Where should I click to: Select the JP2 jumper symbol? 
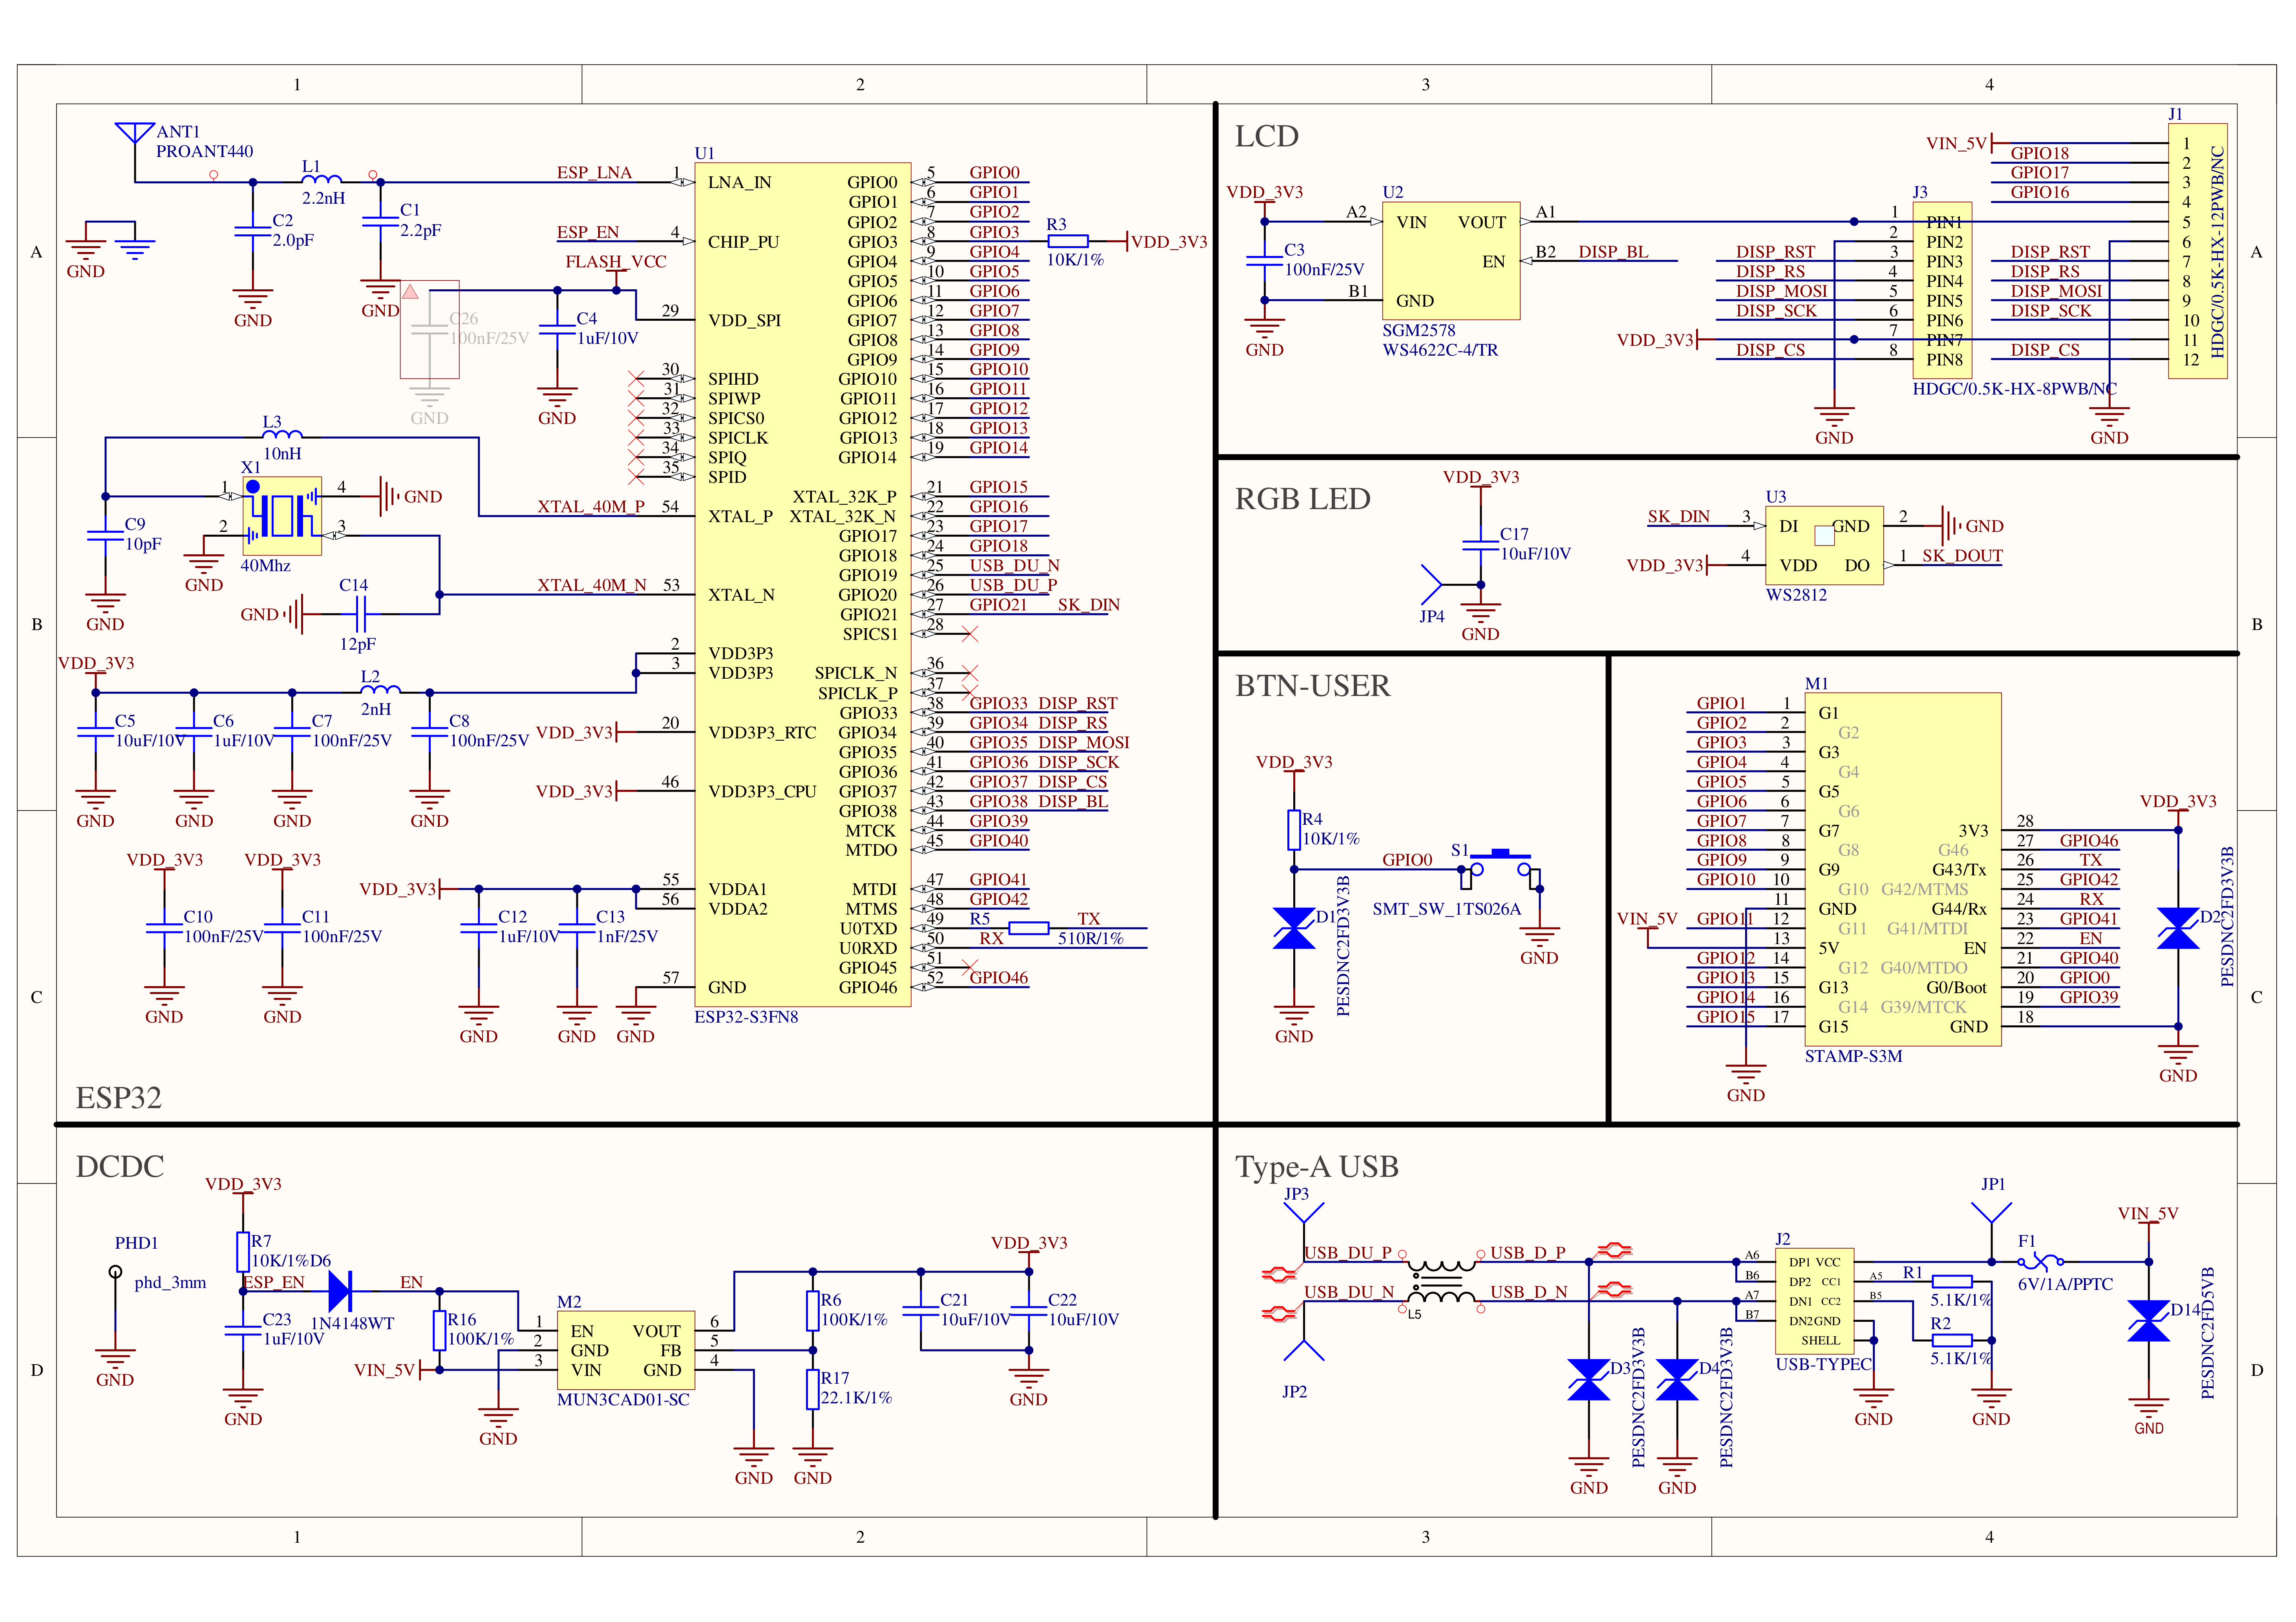1303,1350
